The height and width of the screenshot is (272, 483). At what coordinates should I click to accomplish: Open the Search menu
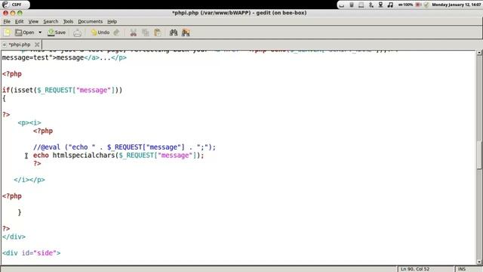(x=51, y=22)
